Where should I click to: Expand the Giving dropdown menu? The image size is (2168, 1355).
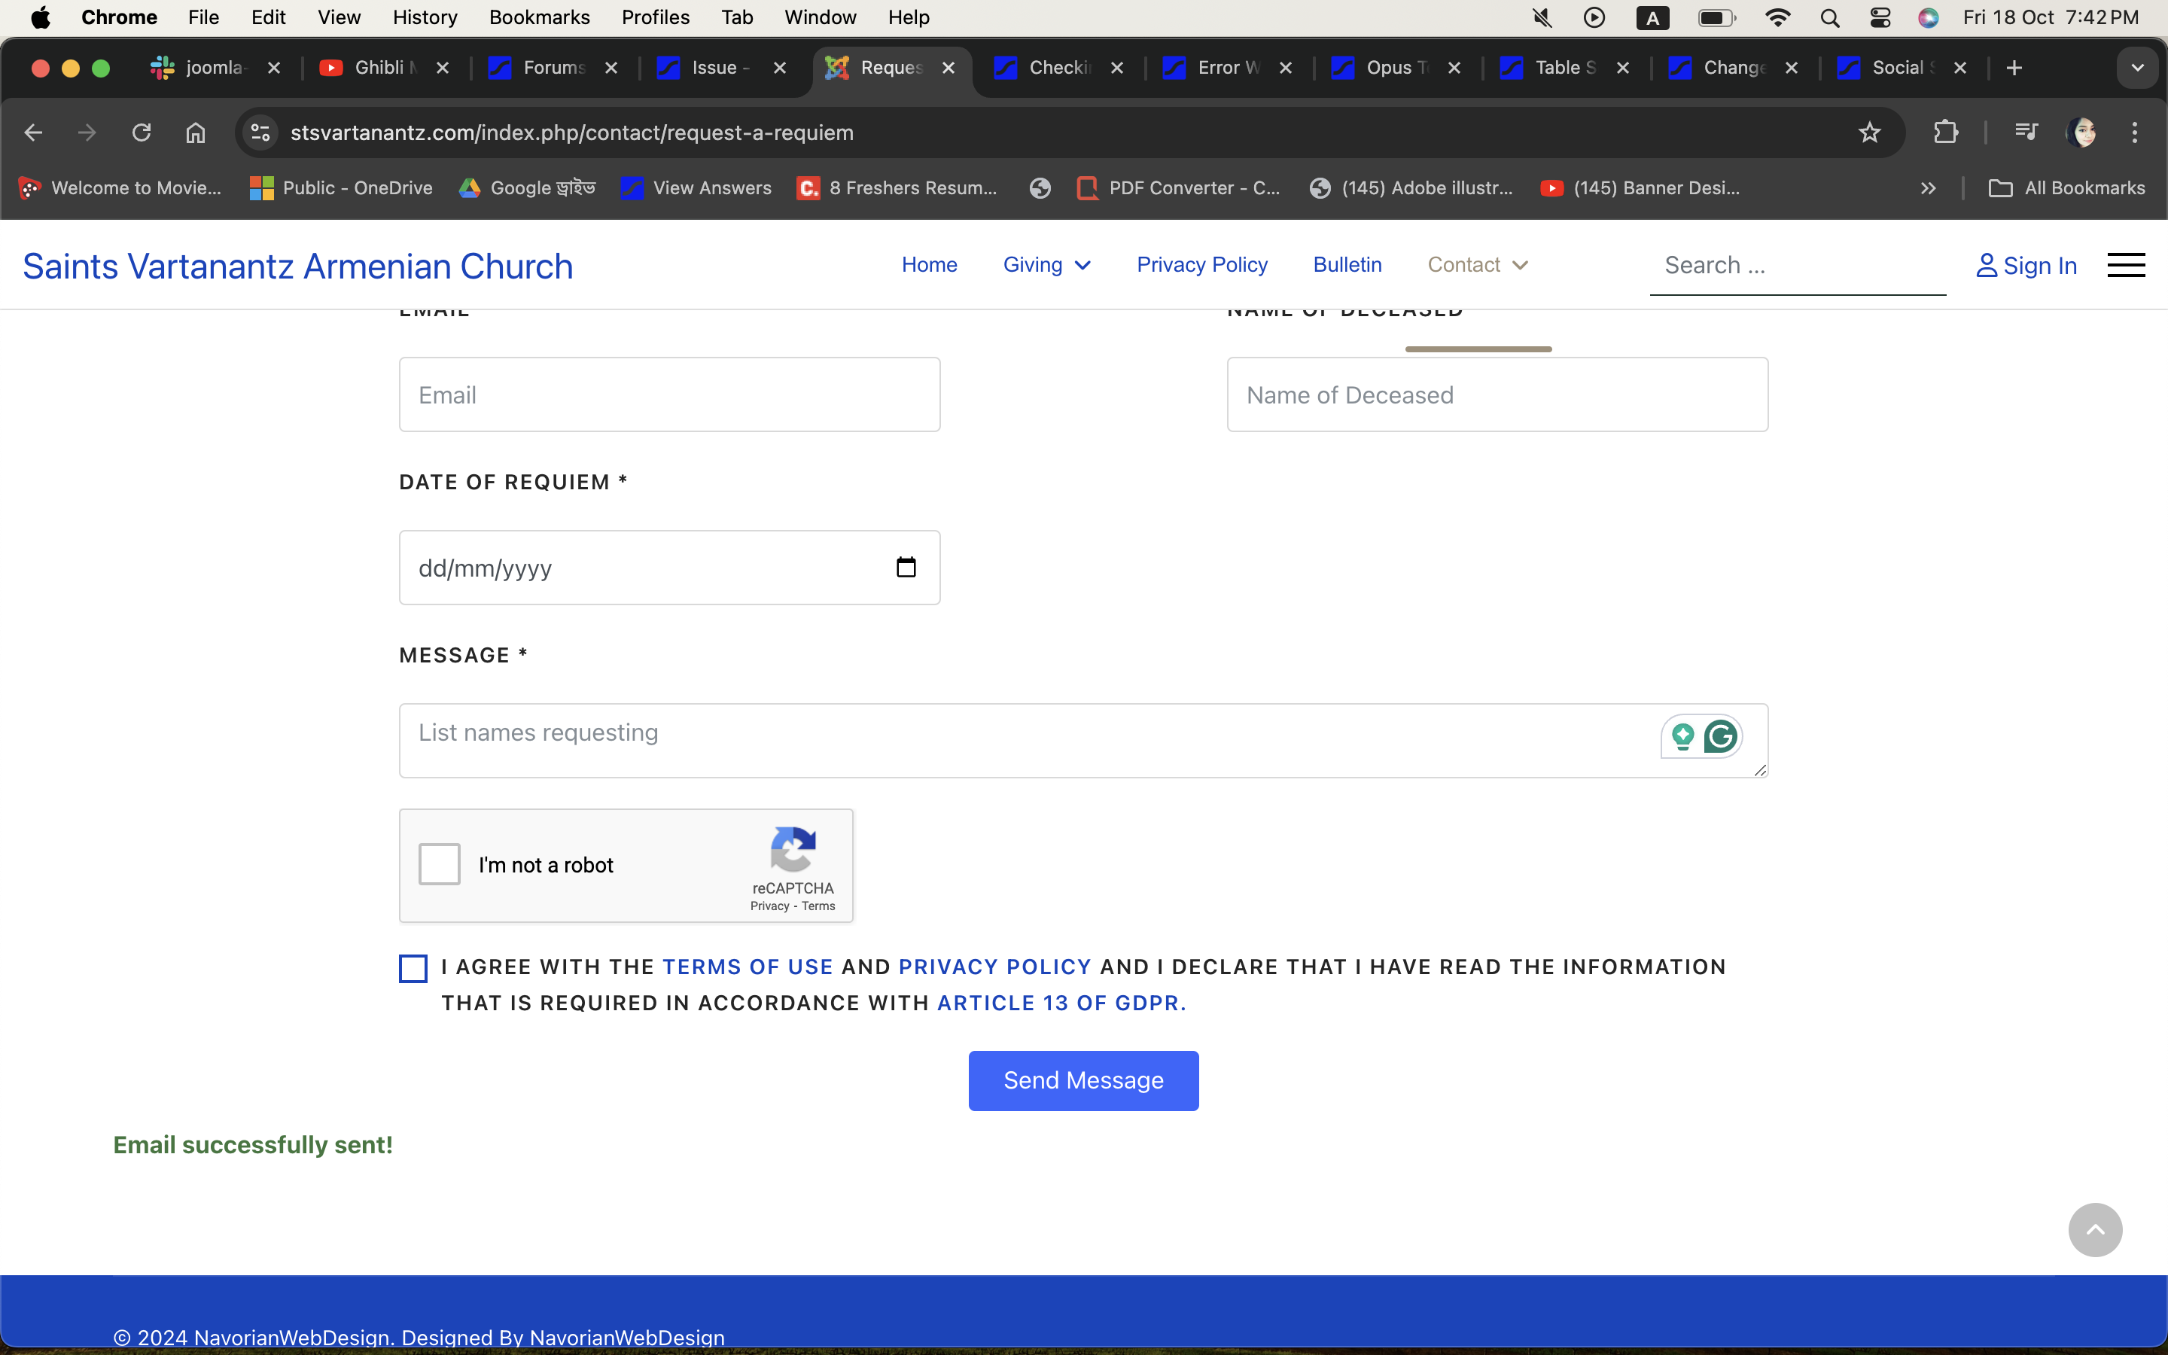pos(1046,265)
